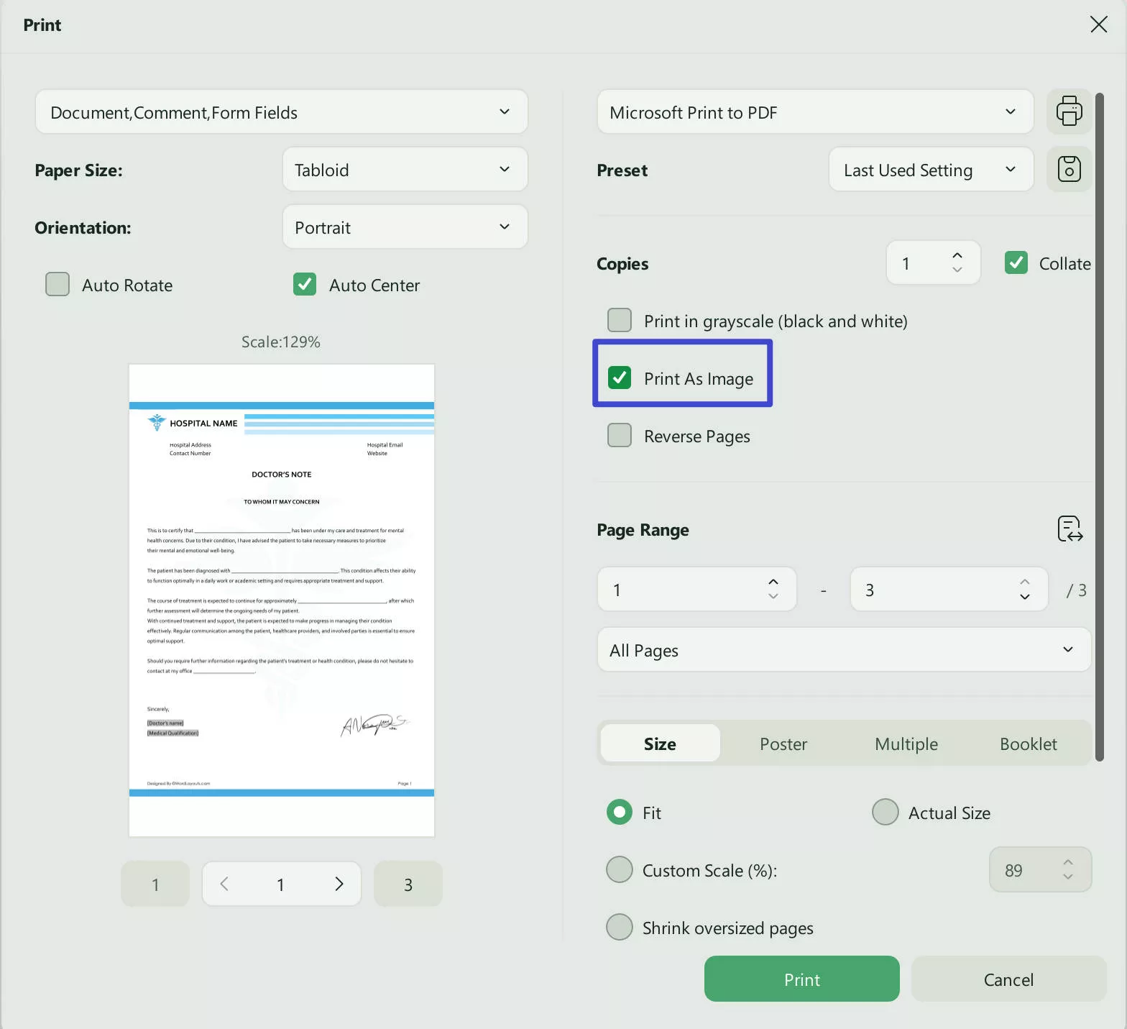Click the Cancel button
1127x1029 pixels.
pyautogui.click(x=1009, y=979)
